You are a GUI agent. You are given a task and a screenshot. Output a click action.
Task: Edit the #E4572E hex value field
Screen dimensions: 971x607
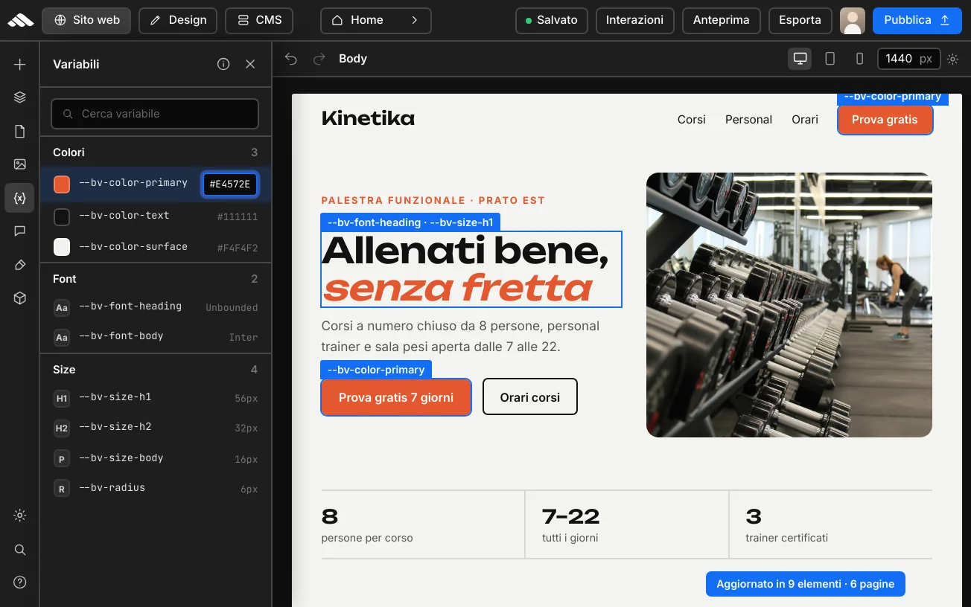(x=230, y=184)
